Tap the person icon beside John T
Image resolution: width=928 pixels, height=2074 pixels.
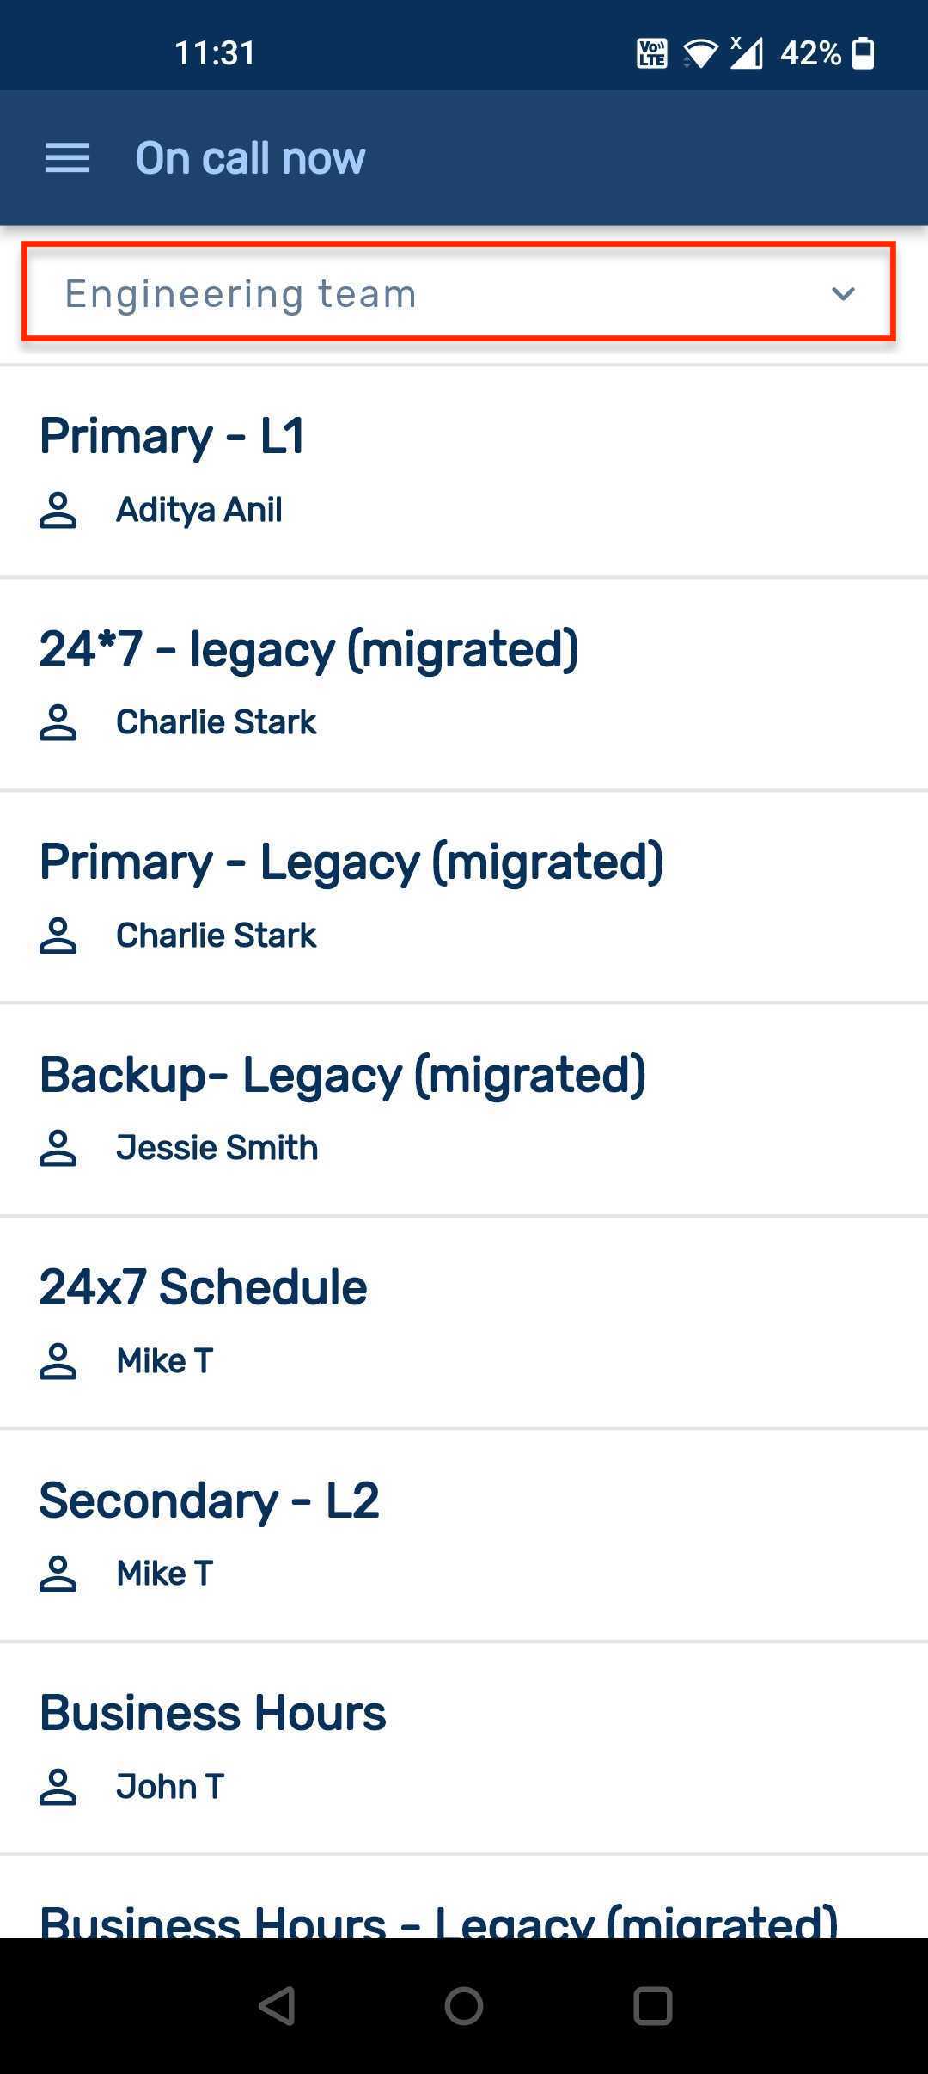tap(58, 1786)
